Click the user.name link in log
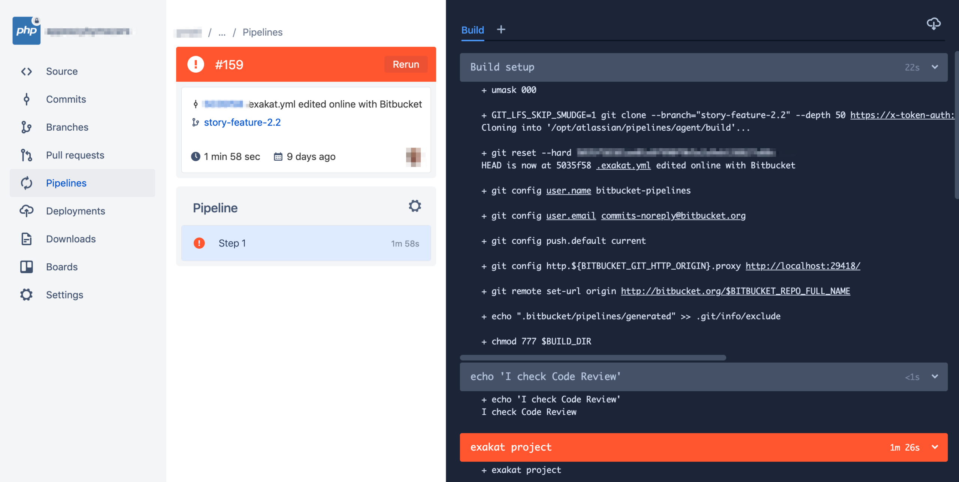This screenshot has height=482, width=959. coord(569,191)
